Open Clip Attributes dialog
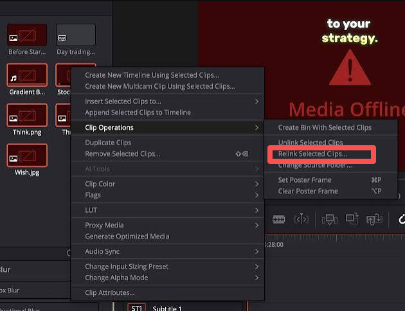Screen dimensions: 405x311 coord(167,292)
